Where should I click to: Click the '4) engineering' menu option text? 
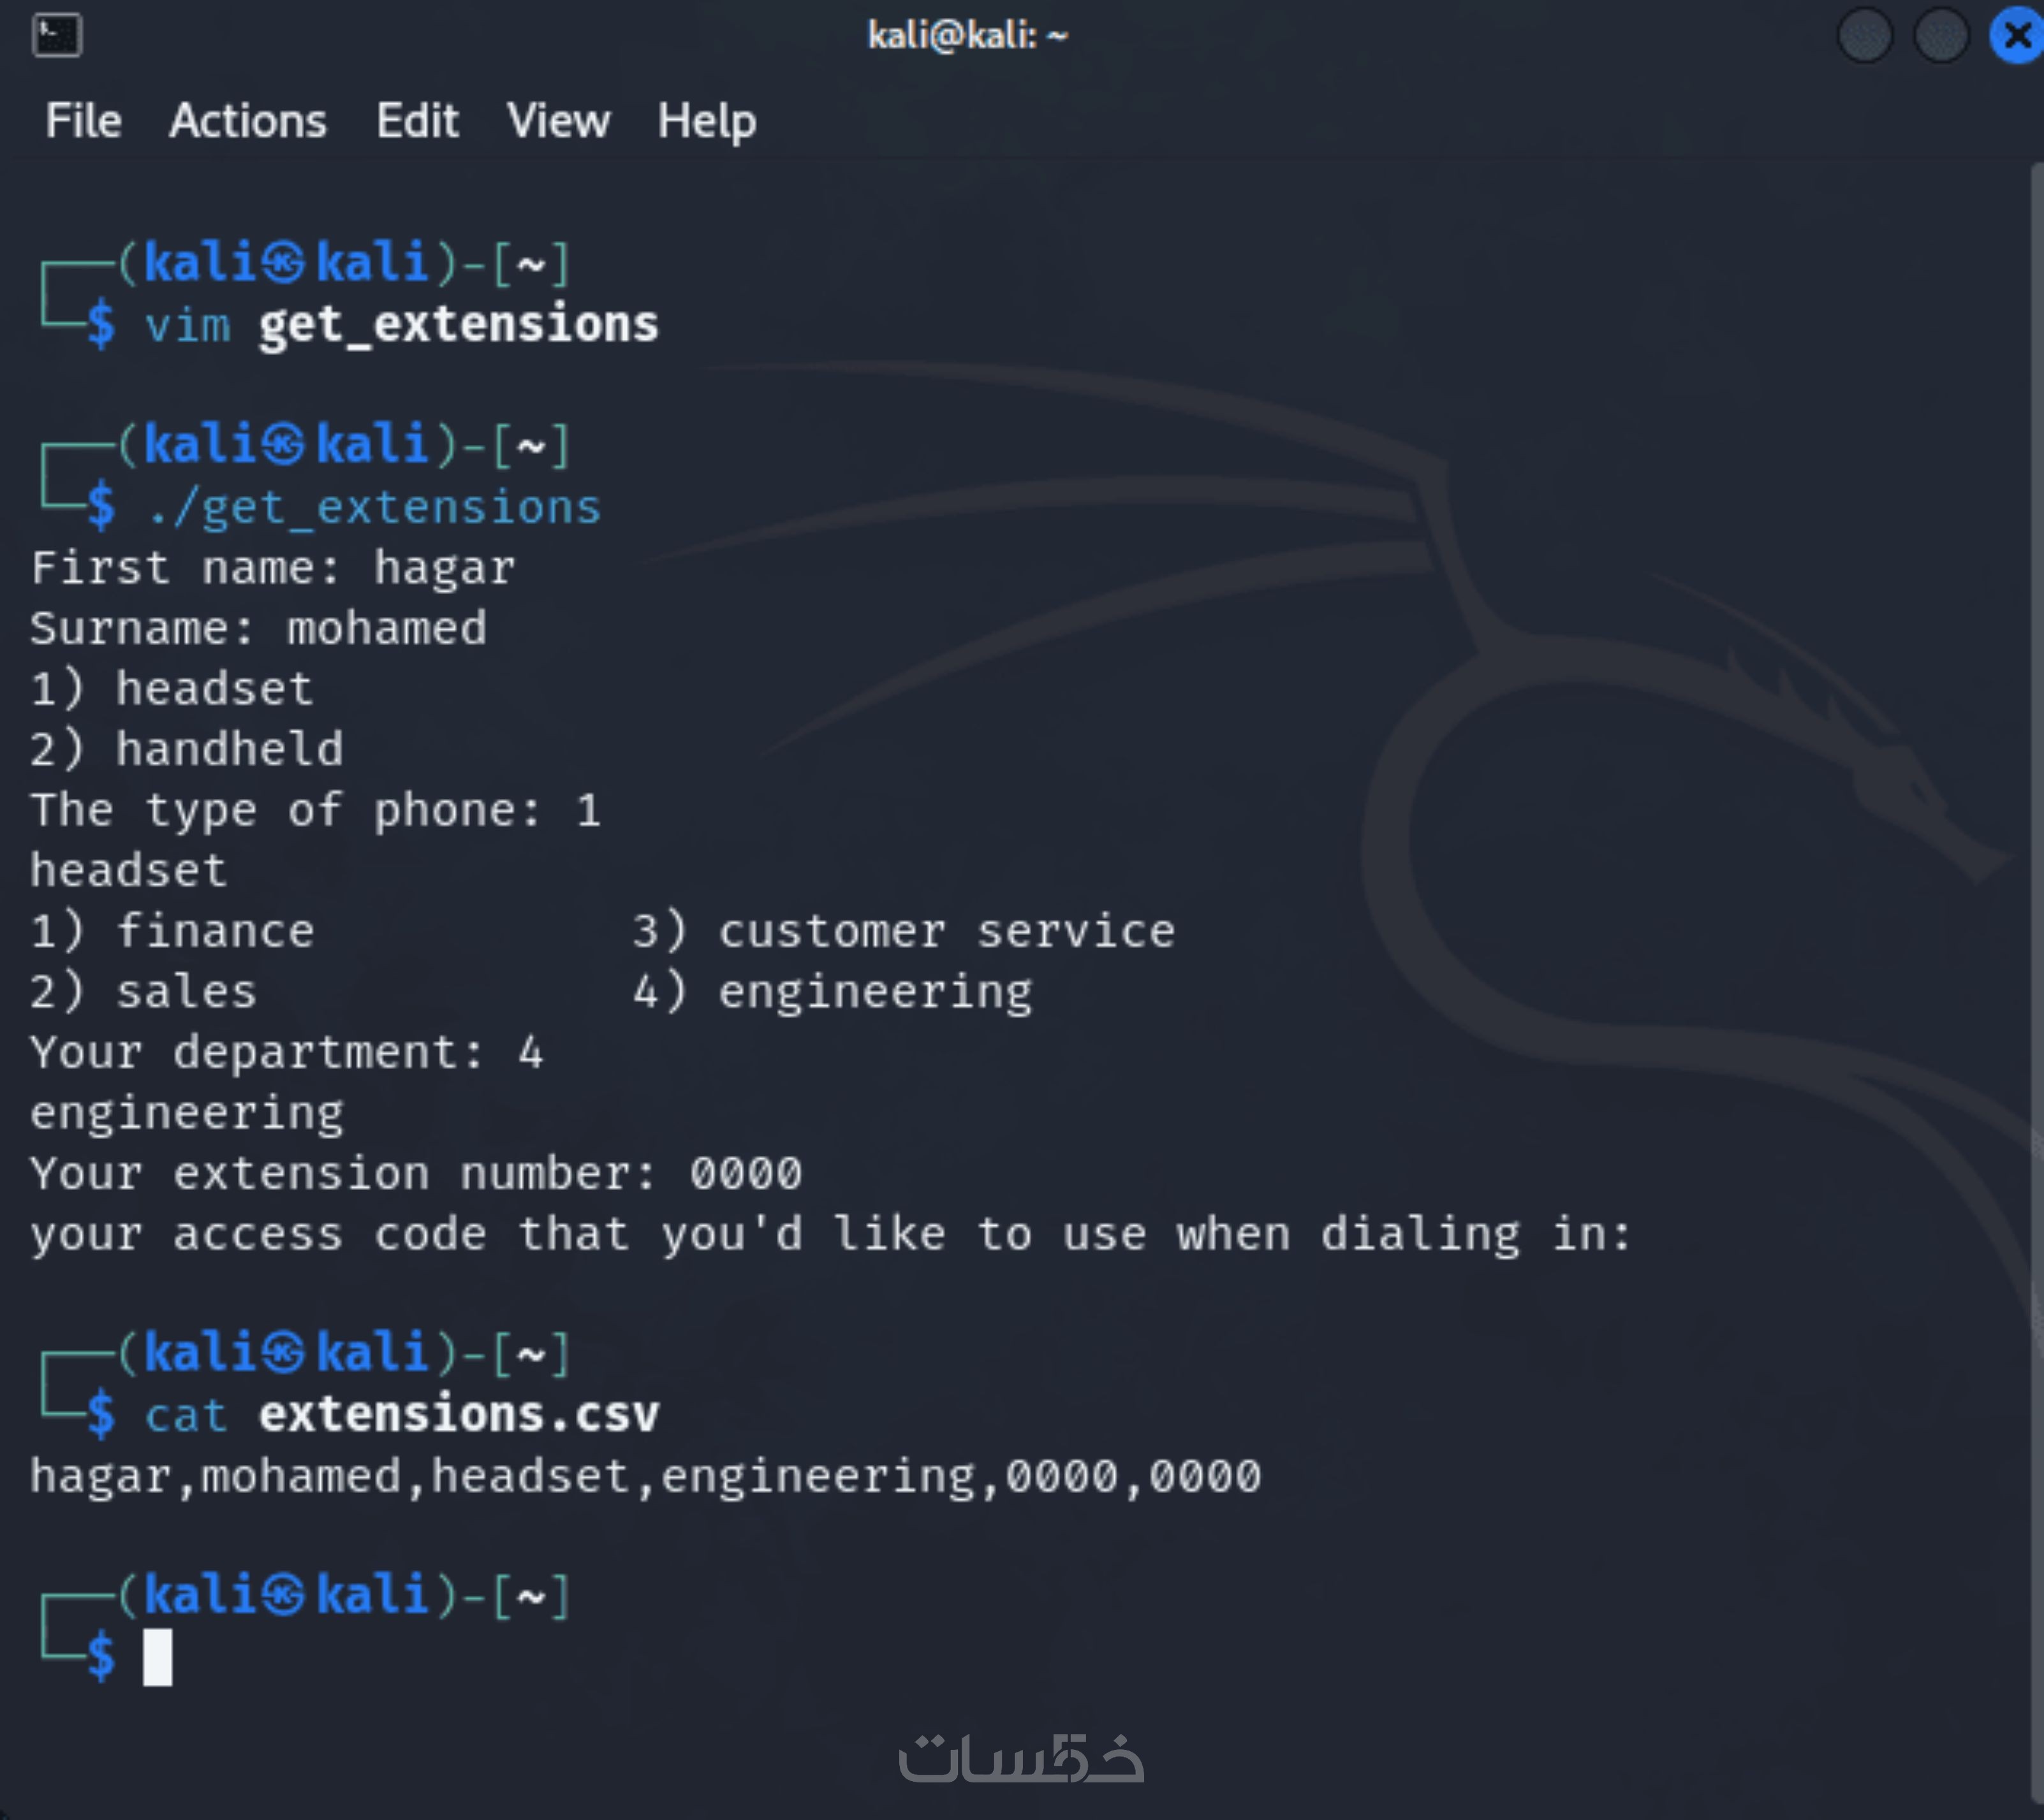coord(832,992)
